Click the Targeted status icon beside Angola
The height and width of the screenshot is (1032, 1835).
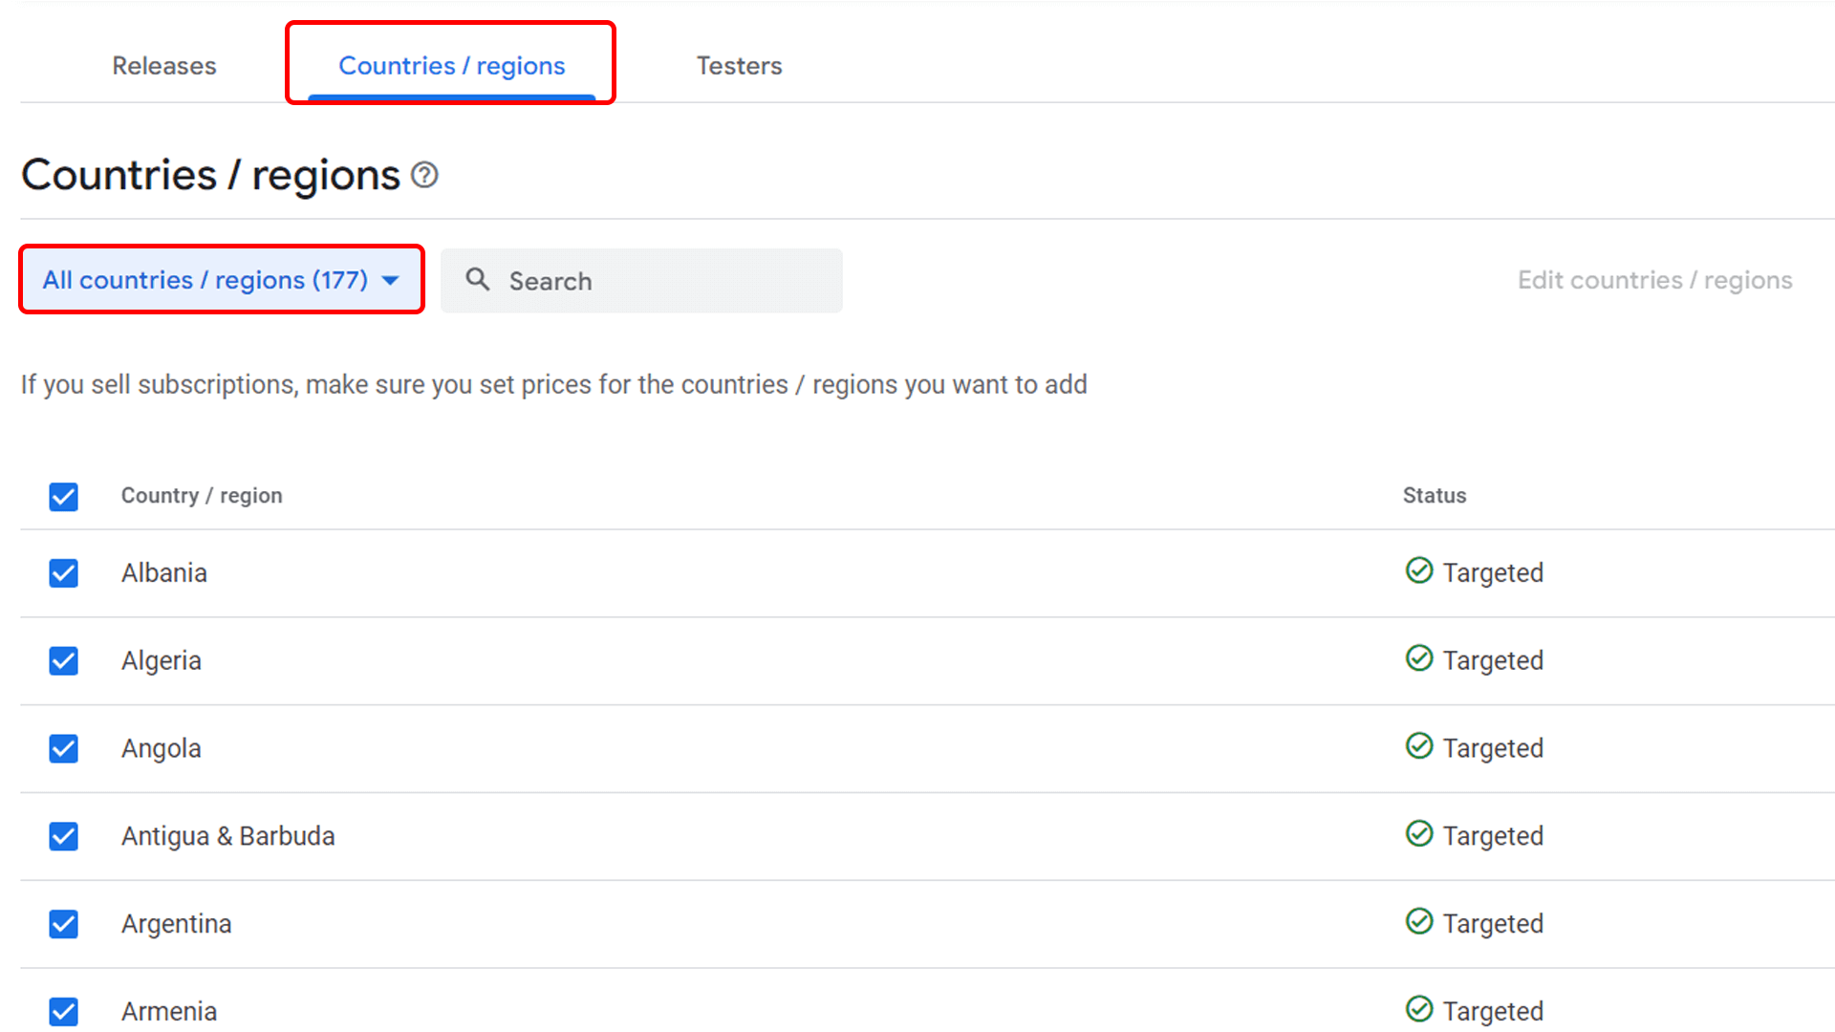tap(1419, 747)
